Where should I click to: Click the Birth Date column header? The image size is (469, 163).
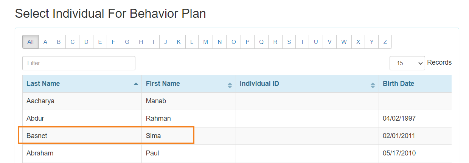click(x=398, y=84)
